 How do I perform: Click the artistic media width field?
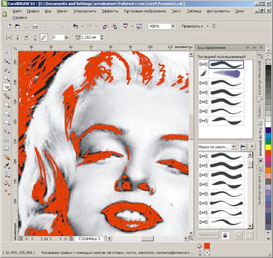91,38
